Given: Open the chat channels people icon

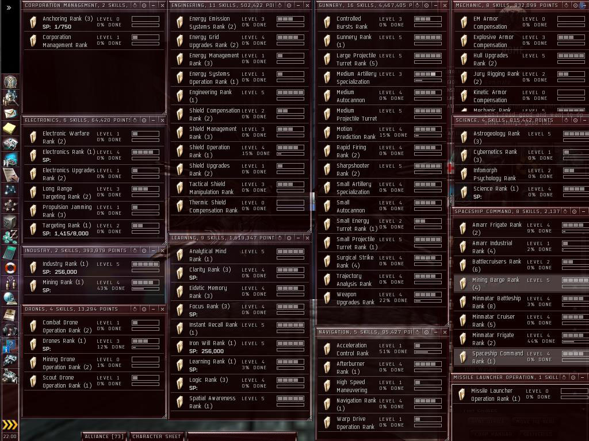Looking at the screenshot, I should tap(10, 283).
